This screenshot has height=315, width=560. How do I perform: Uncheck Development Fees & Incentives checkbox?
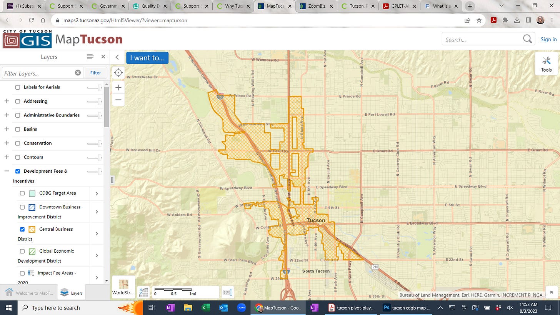coord(18,171)
